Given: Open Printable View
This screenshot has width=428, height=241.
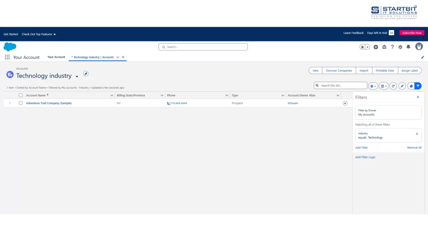Looking at the screenshot, I should tap(385, 70).
